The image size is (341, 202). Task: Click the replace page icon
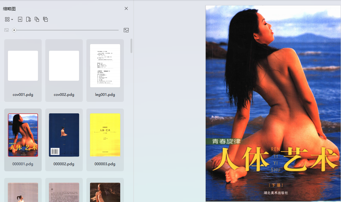coord(37,19)
